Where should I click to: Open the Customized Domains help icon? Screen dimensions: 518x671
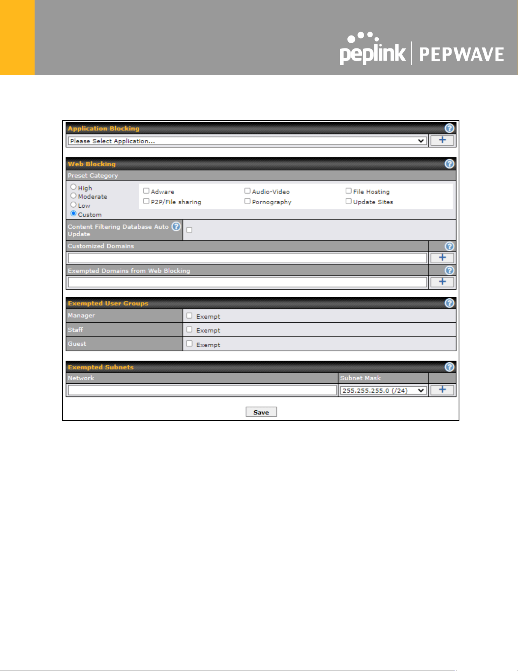click(x=449, y=246)
